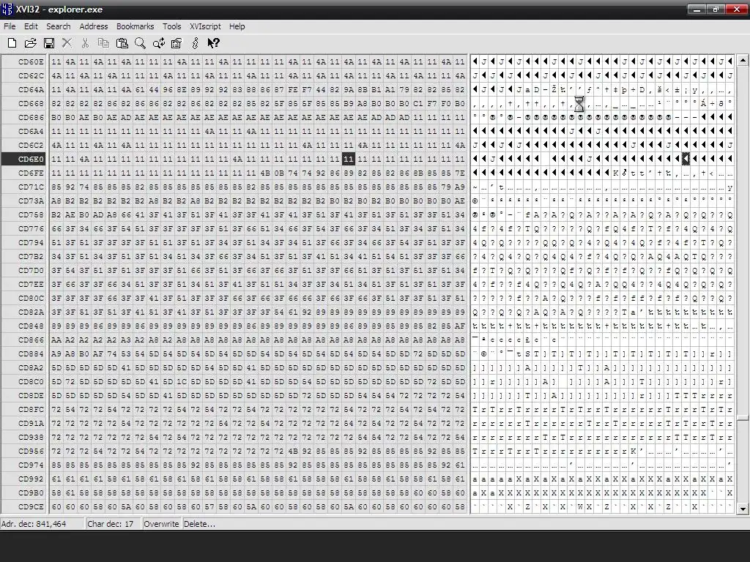Click the vertical scrollbar thumb

[743, 419]
